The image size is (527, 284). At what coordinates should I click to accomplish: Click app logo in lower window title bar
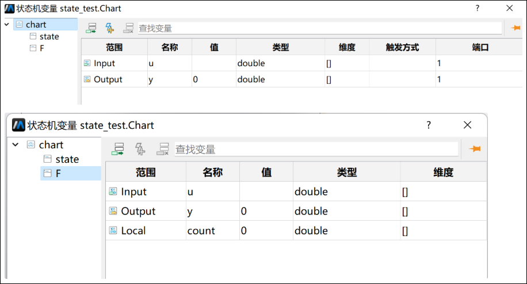click(18, 125)
